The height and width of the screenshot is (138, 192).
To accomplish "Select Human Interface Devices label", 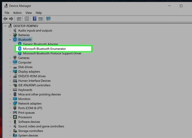I will click(35, 81).
